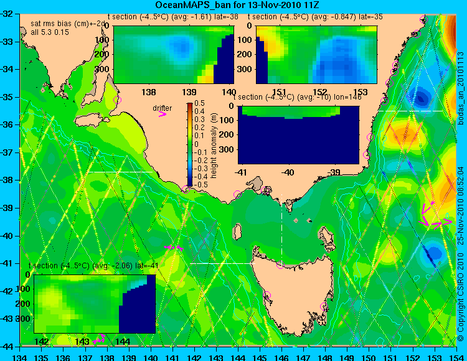Viewport: 467px width, 361px height.
Task: Click magenta drifter track near 141, -40.4
Action: [x=174, y=247]
